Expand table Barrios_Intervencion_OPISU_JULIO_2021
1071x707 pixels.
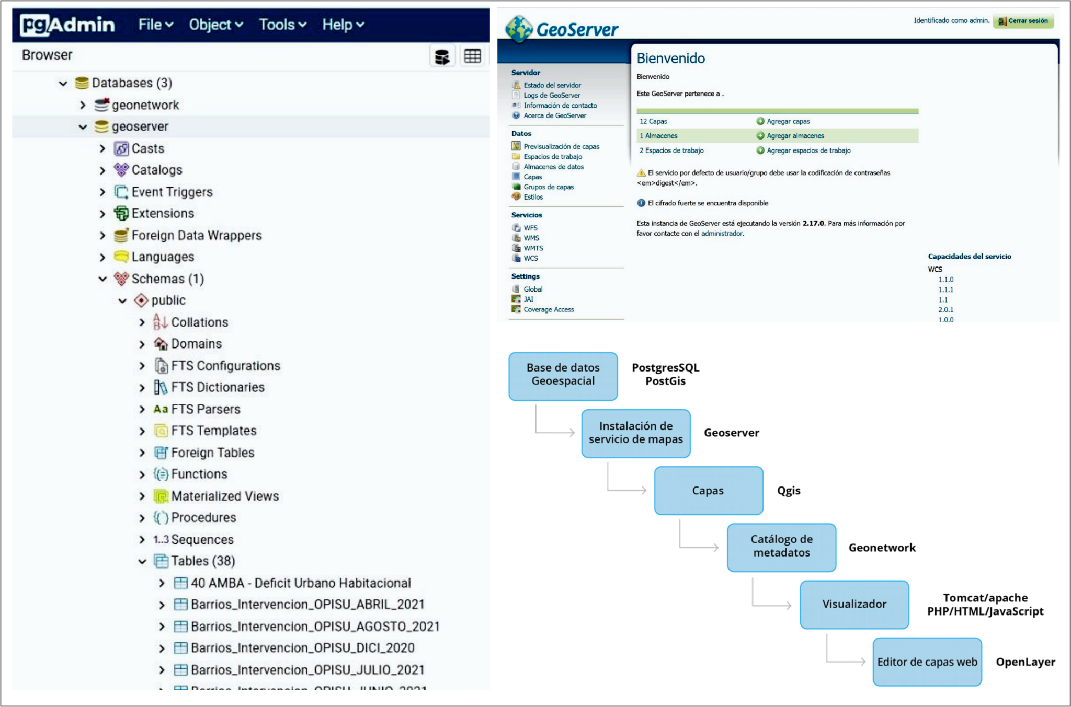click(162, 670)
